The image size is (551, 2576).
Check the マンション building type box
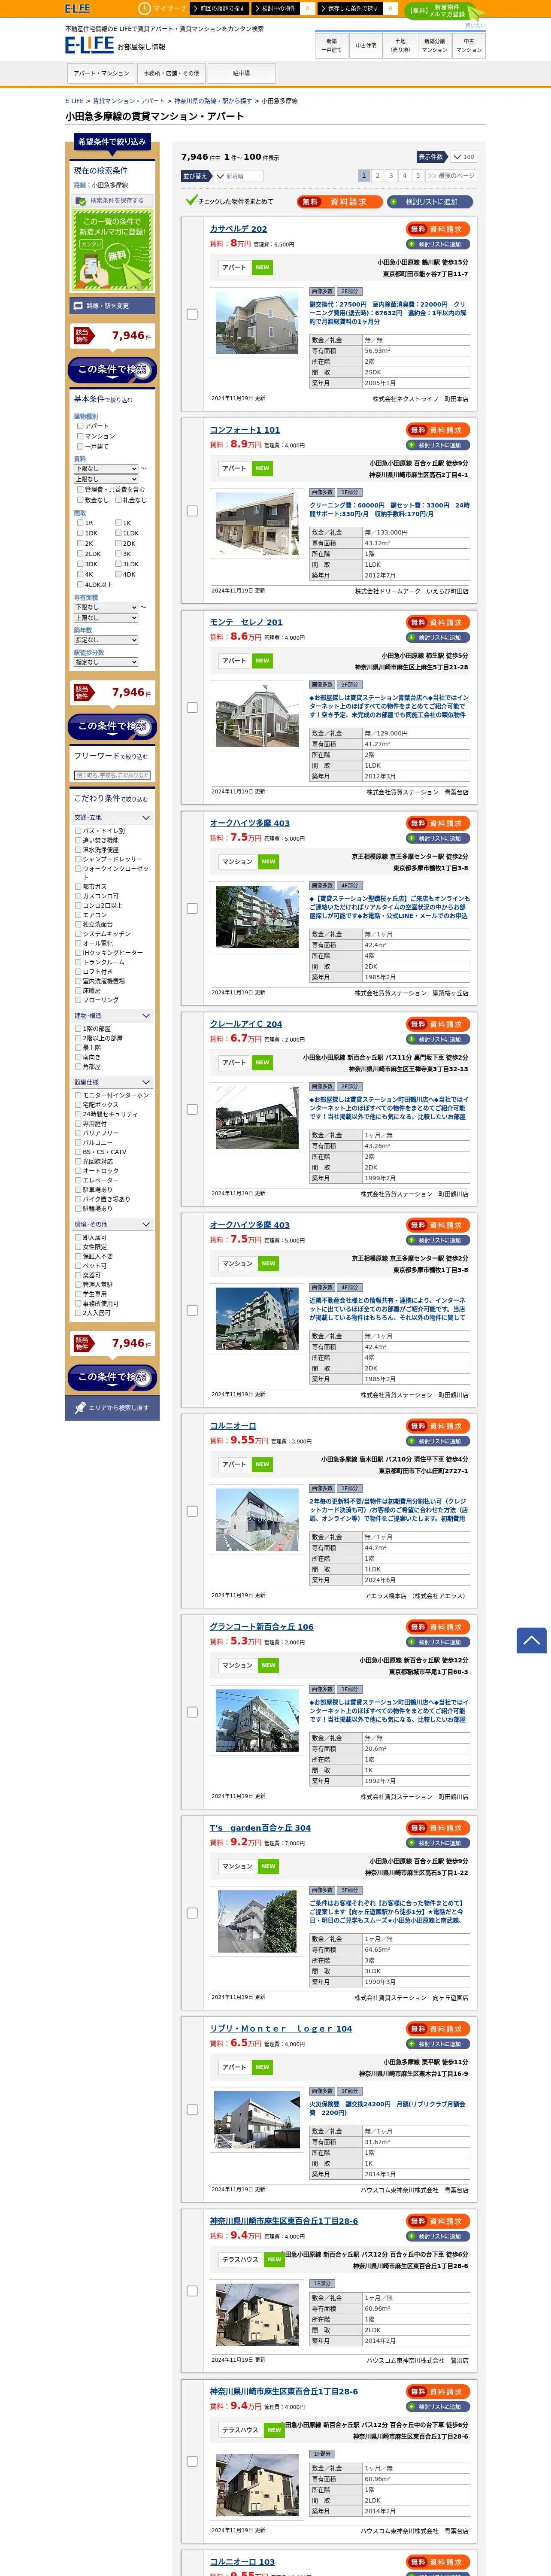(80, 436)
